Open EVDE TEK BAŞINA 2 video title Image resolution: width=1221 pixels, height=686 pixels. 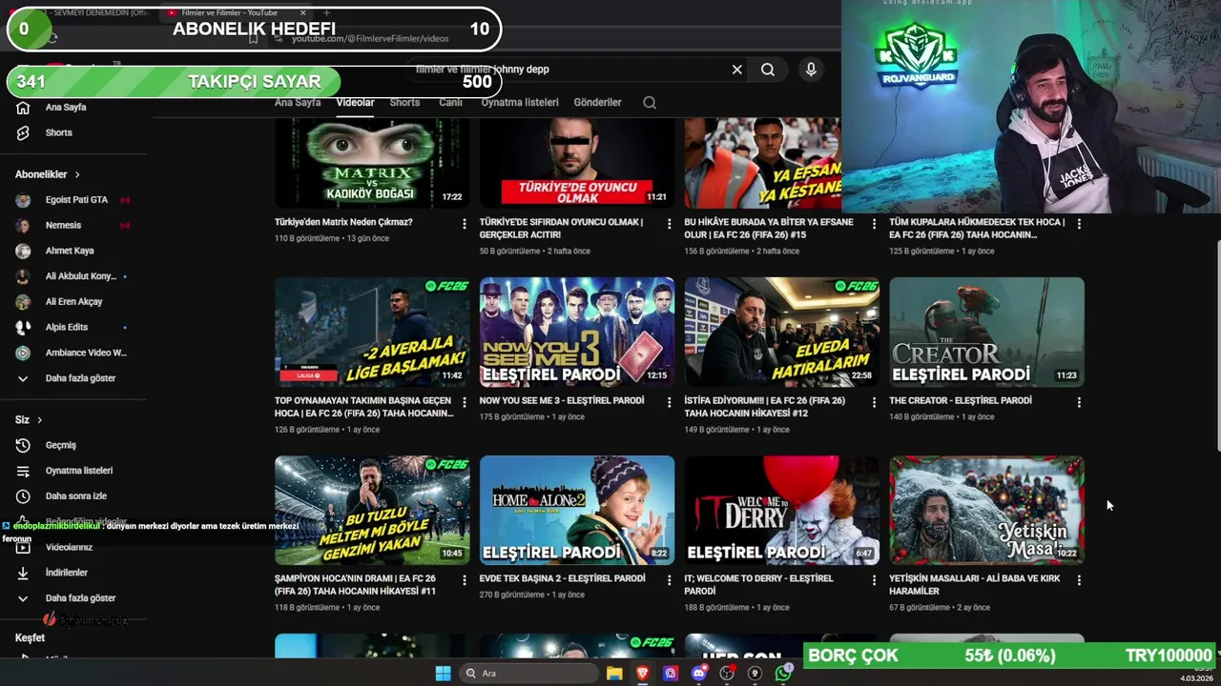coord(562,579)
